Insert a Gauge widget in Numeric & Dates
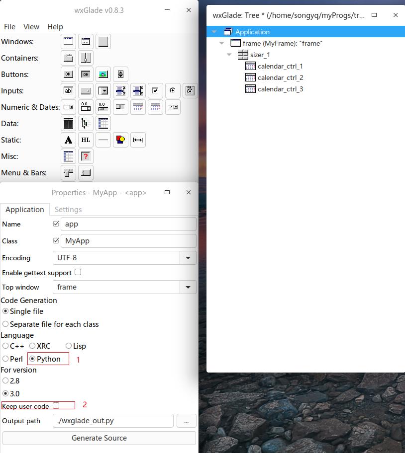Screen dimensions: 405x453 pyautogui.click(x=120, y=107)
